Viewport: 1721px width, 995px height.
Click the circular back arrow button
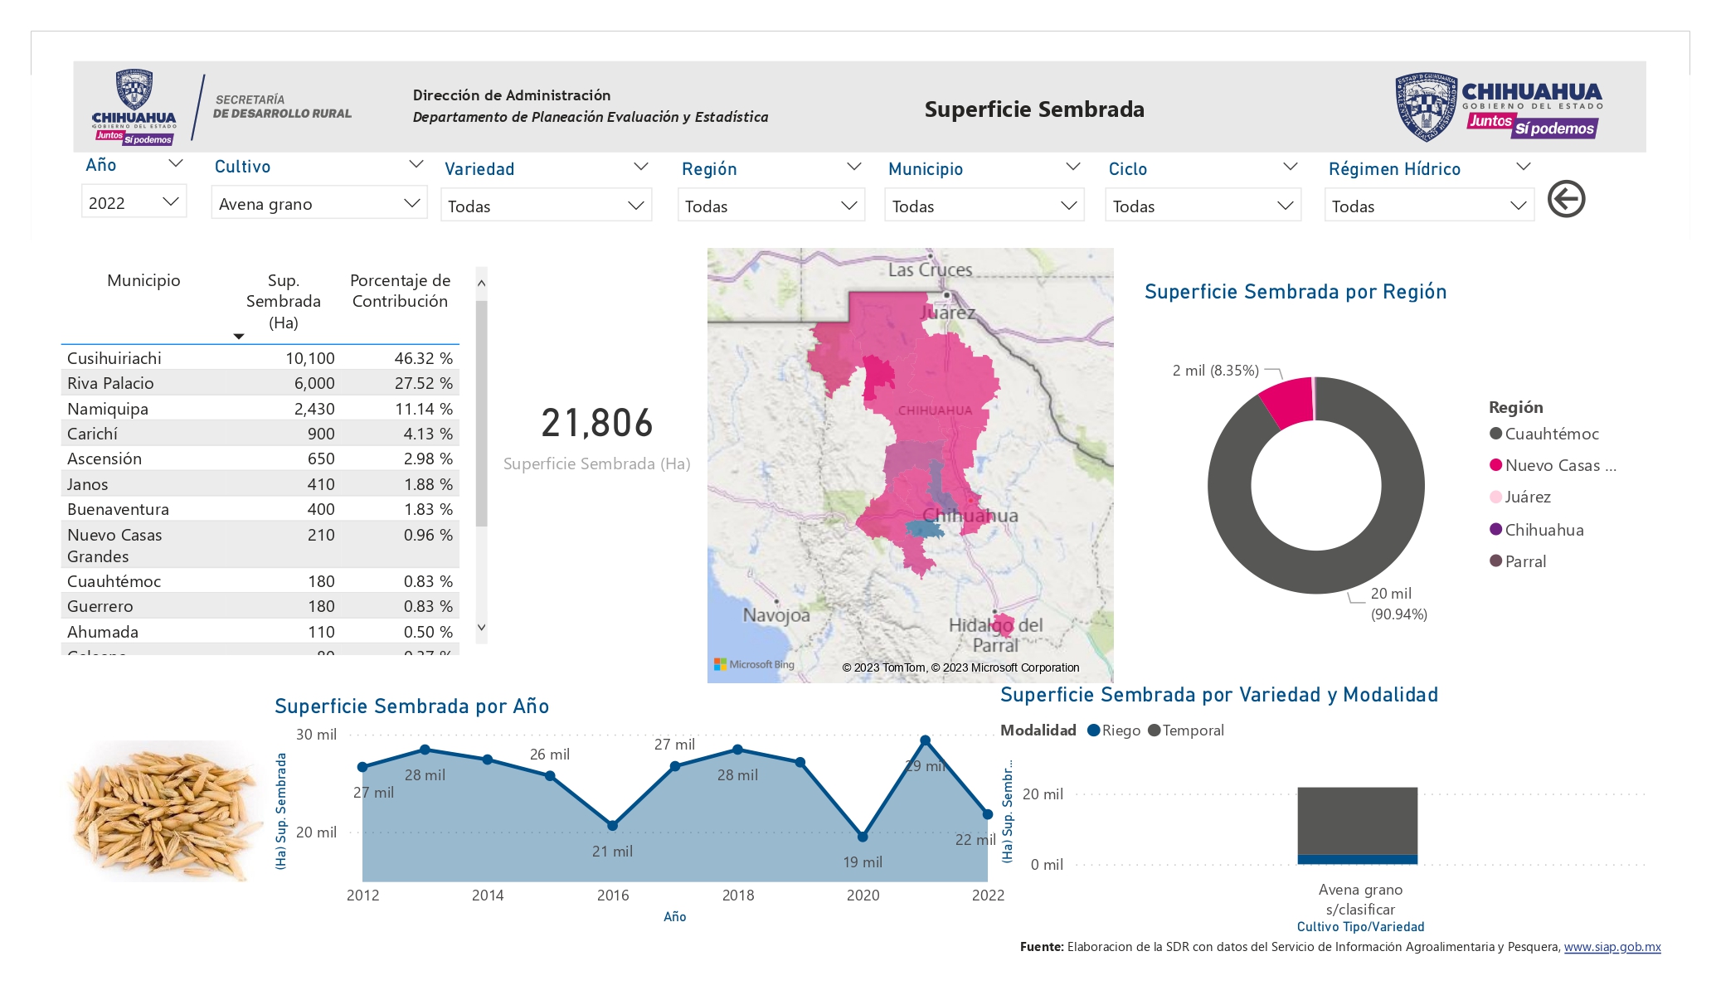coord(1566,199)
